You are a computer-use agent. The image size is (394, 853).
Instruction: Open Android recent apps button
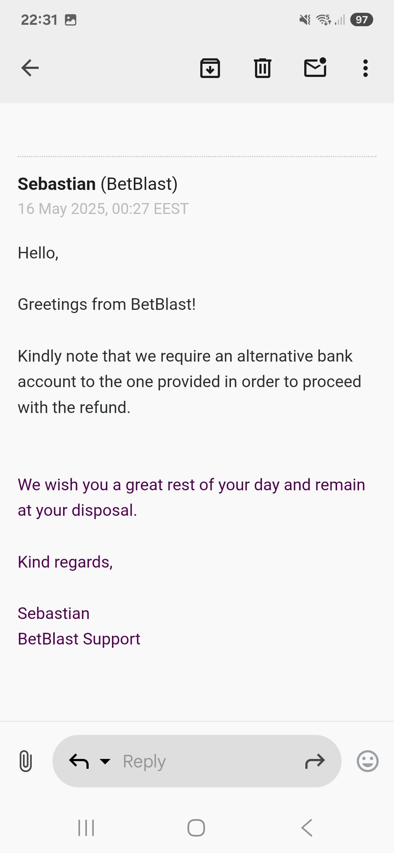click(86, 827)
